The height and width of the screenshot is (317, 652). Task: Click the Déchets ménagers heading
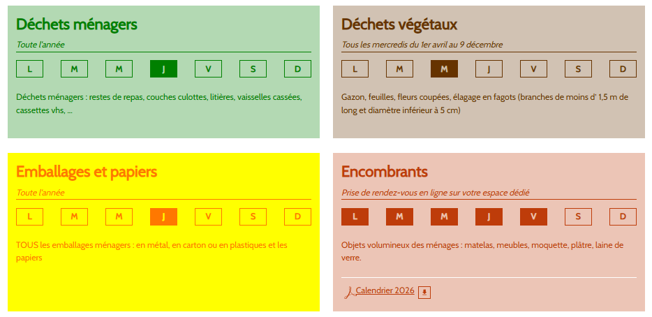click(77, 24)
